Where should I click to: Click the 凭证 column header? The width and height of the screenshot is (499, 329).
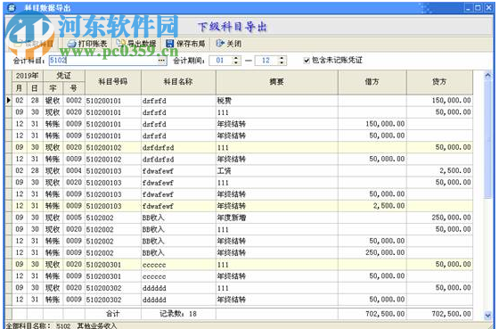pyautogui.click(x=64, y=76)
